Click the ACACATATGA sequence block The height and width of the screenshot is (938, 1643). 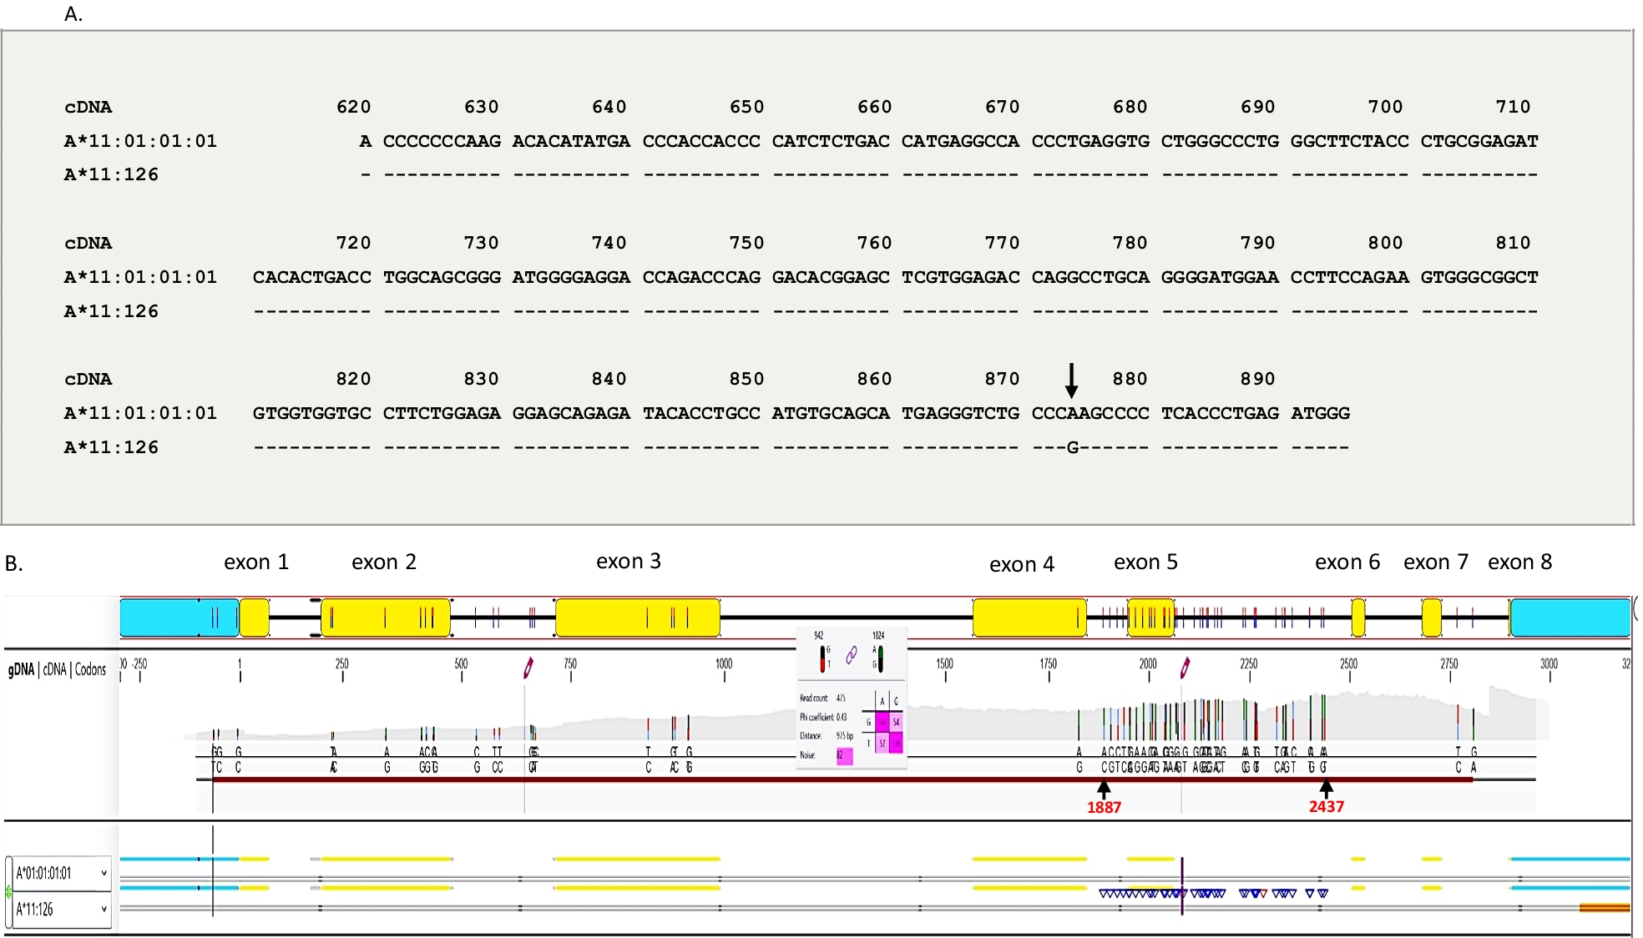click(x=571, y=141)
